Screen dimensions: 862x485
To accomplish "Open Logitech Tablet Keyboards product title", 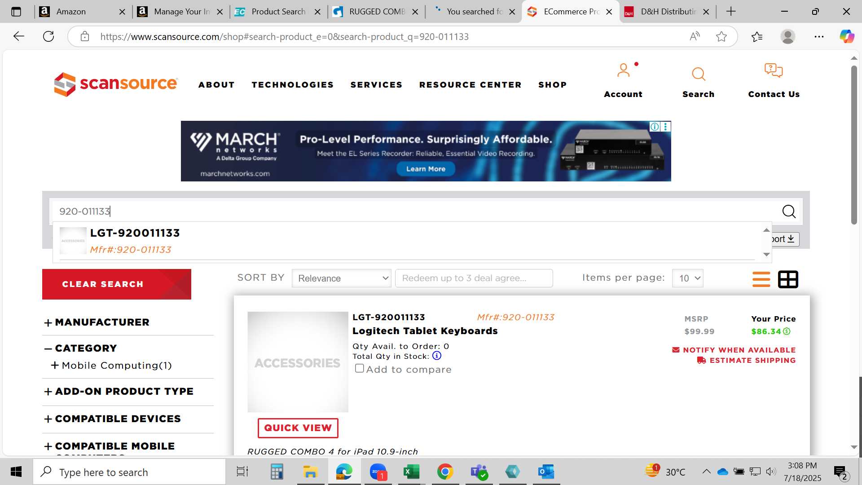I will tap(425, 331).
